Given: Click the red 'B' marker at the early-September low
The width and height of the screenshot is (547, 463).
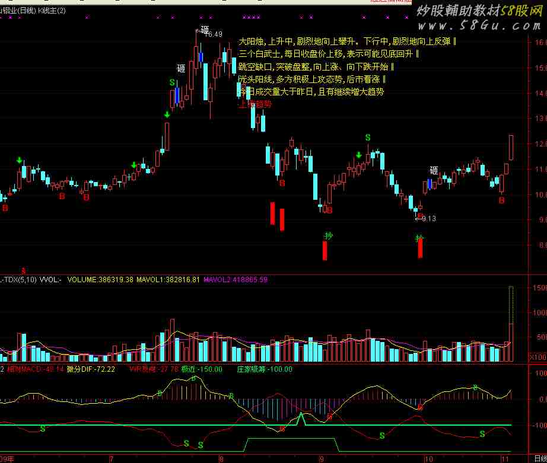Looking at the screenshot, I should coord(329,210).
